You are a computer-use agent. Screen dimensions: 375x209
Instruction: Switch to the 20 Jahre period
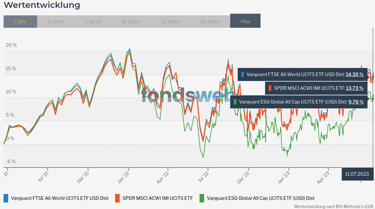click(x=210, y=21)
